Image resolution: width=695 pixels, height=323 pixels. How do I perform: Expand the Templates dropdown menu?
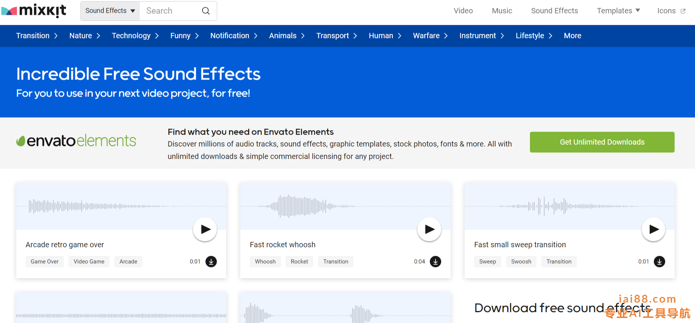coord(618,11)
